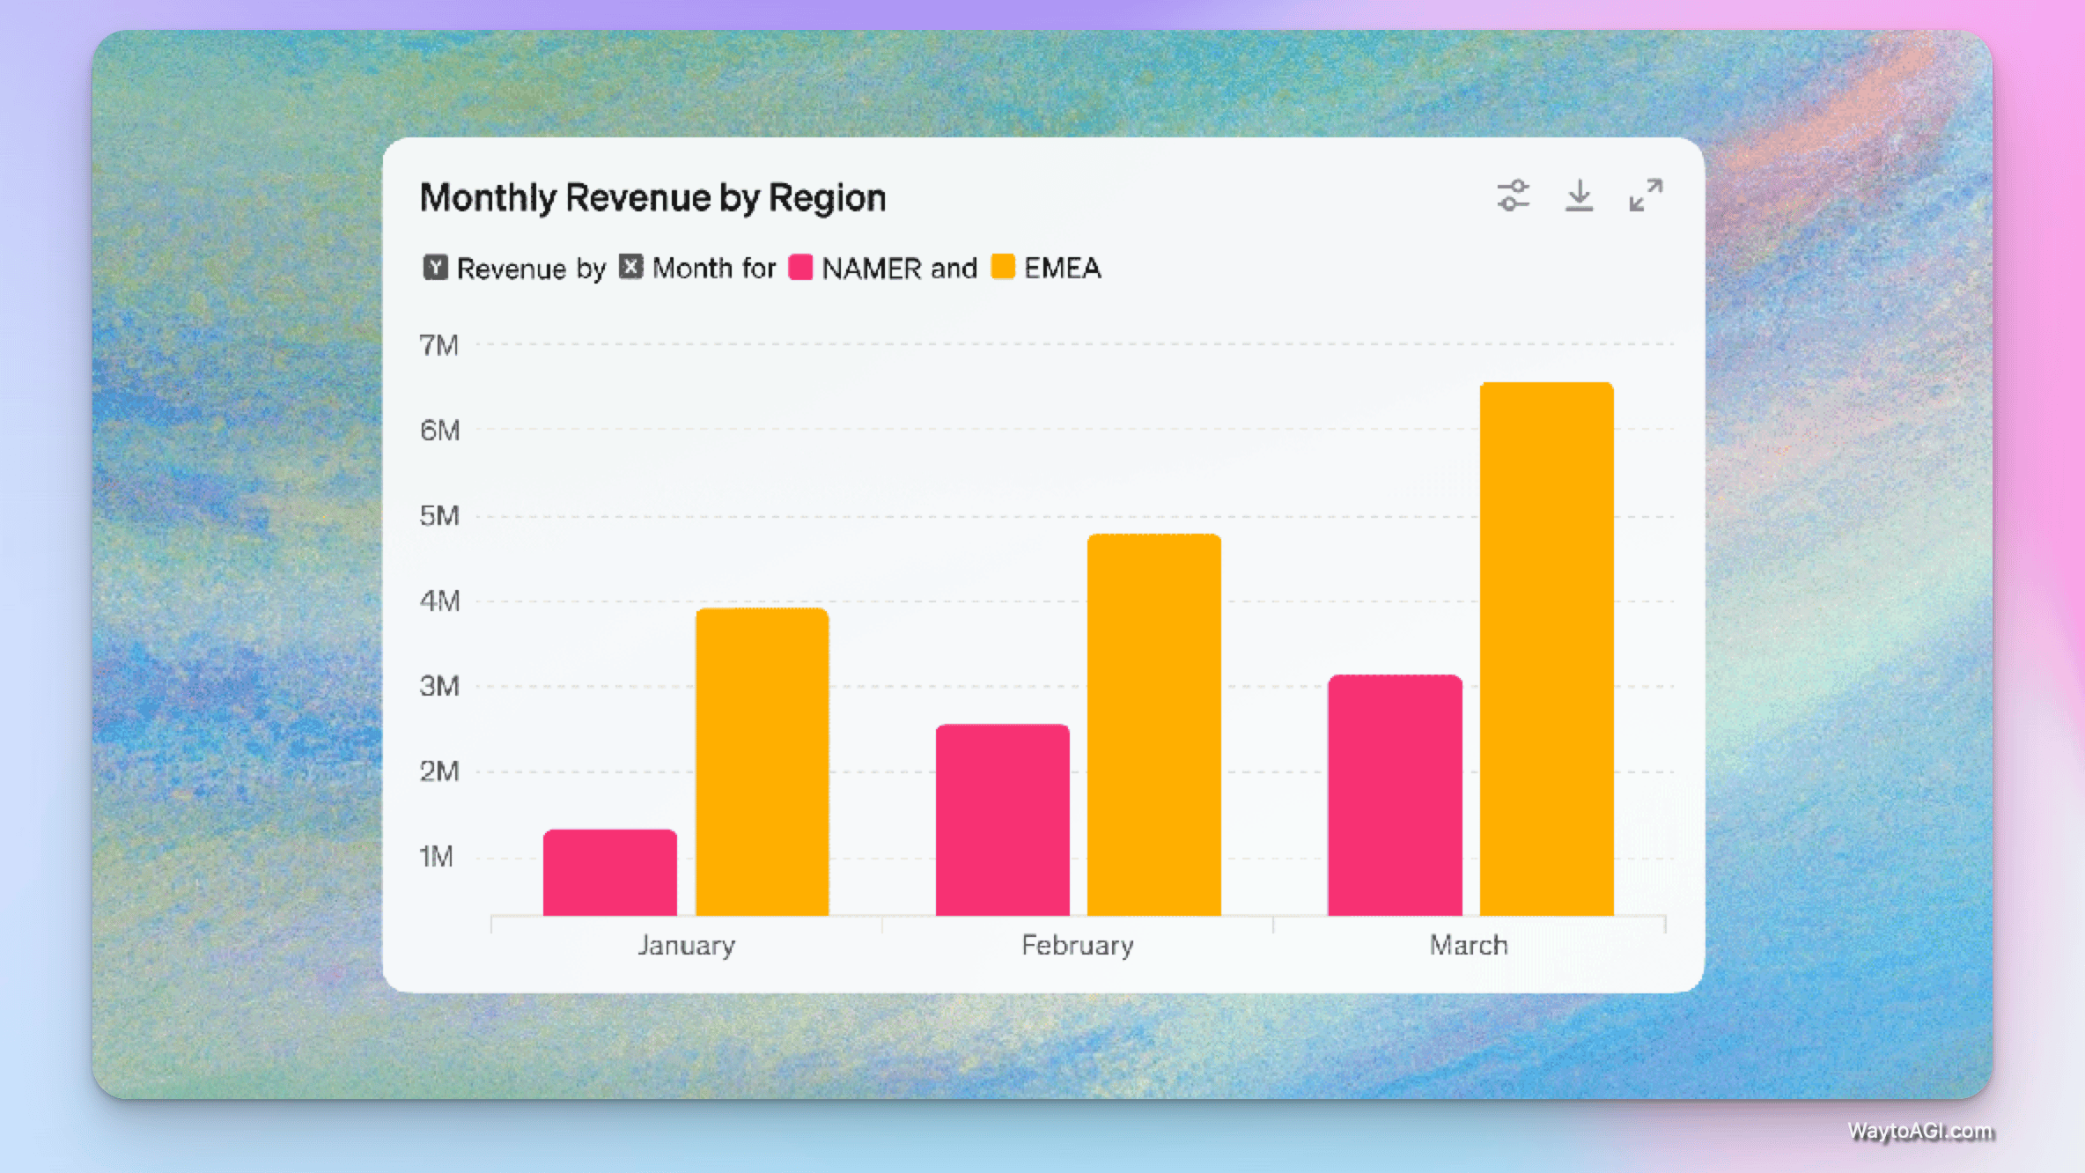2085x1173 pixels.
Task: Select the January NAMER pink bar
Action: coord(610,872)
